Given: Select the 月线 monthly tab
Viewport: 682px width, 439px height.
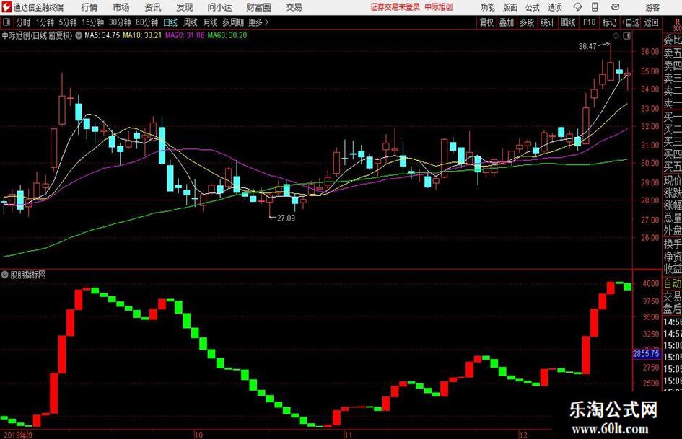Looking at the screenshot, I should tap(210, 22).
